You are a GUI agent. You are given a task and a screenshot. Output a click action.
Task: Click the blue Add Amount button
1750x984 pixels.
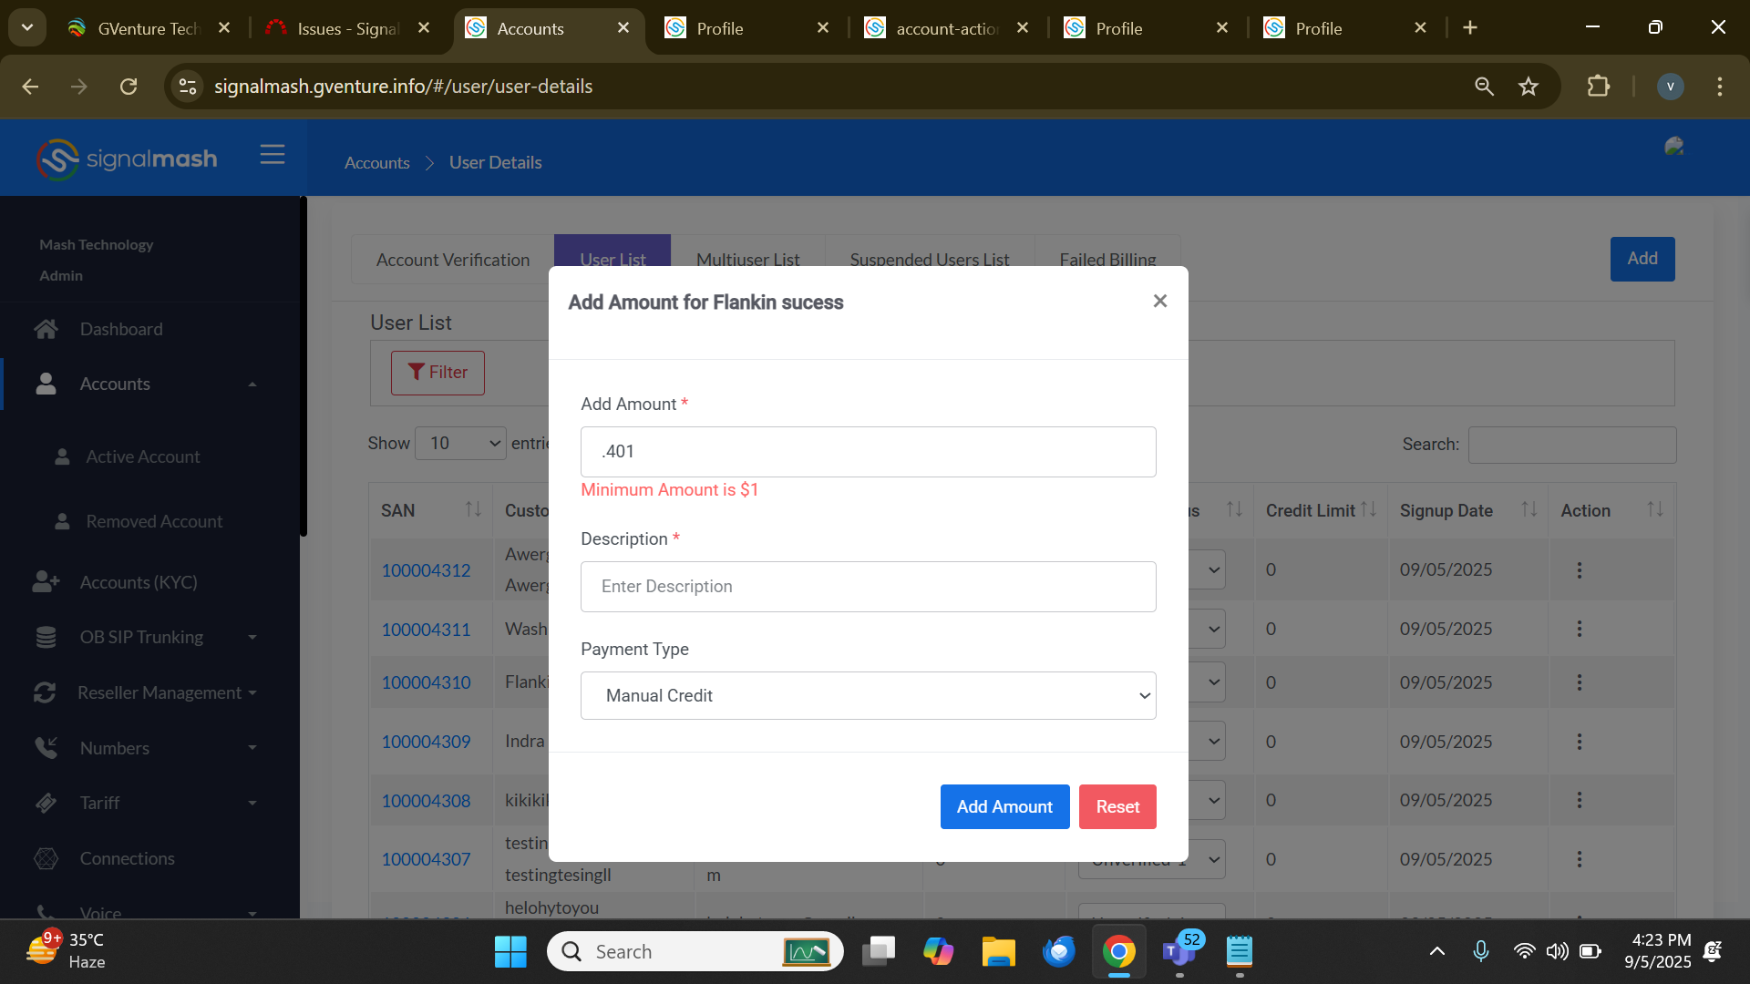click(1004, 807)
